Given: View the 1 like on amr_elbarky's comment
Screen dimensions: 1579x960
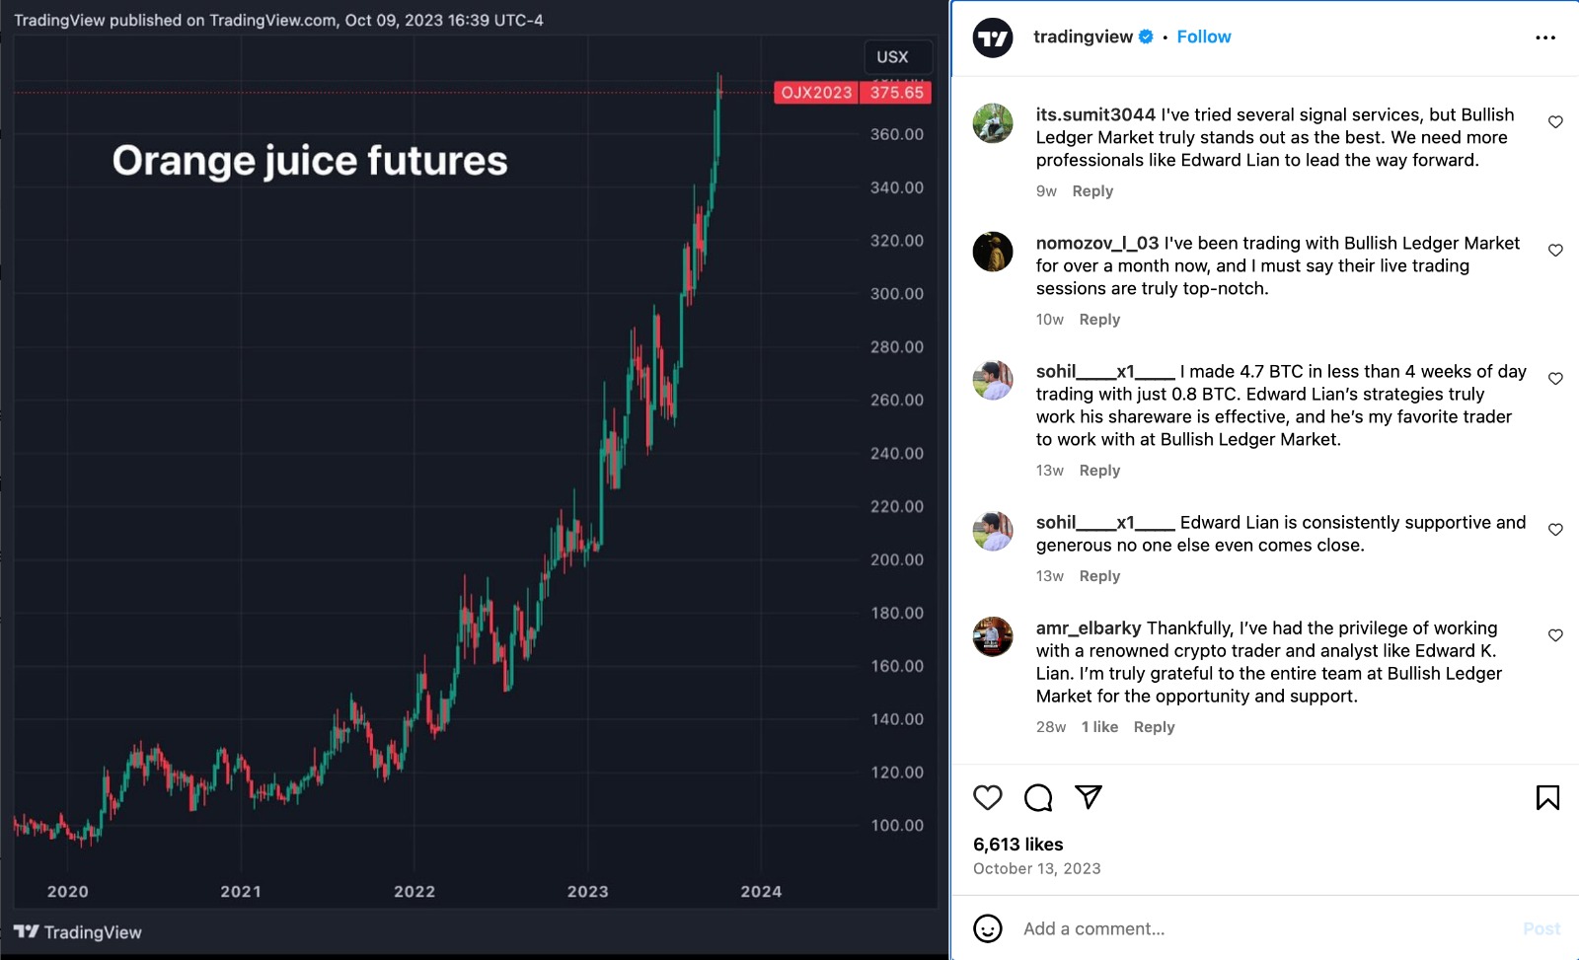Looking at the screenshot, I should click(1099, 727).
